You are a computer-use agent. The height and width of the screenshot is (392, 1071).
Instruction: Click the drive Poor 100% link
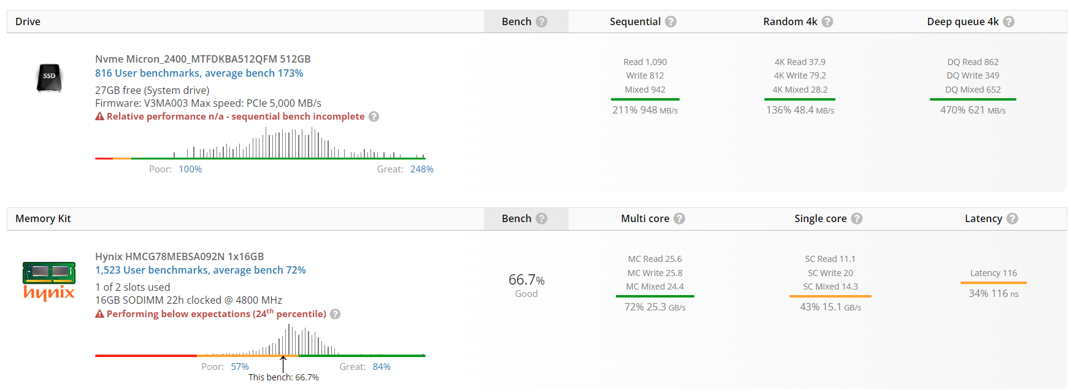pyautogui.click(x=190, y=169)
